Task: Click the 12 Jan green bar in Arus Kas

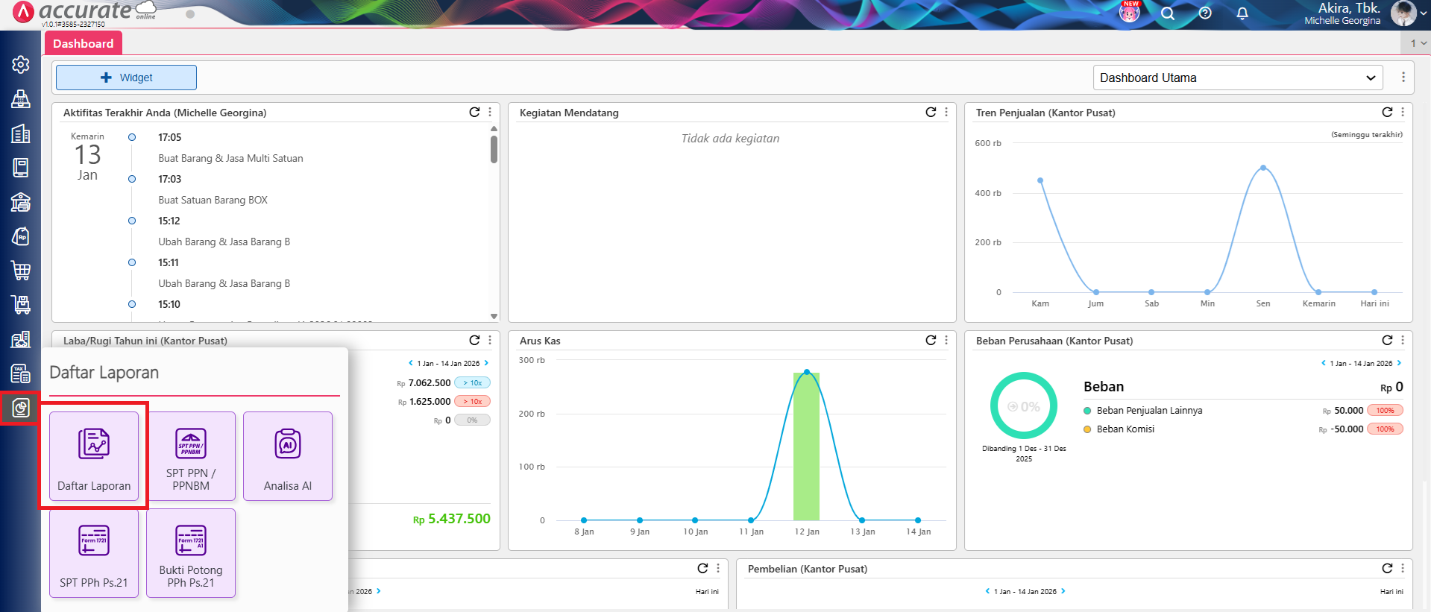Action: tap(806, 446)
